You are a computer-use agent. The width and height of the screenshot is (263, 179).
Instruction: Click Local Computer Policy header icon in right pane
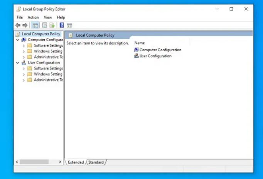click(71, 35)
